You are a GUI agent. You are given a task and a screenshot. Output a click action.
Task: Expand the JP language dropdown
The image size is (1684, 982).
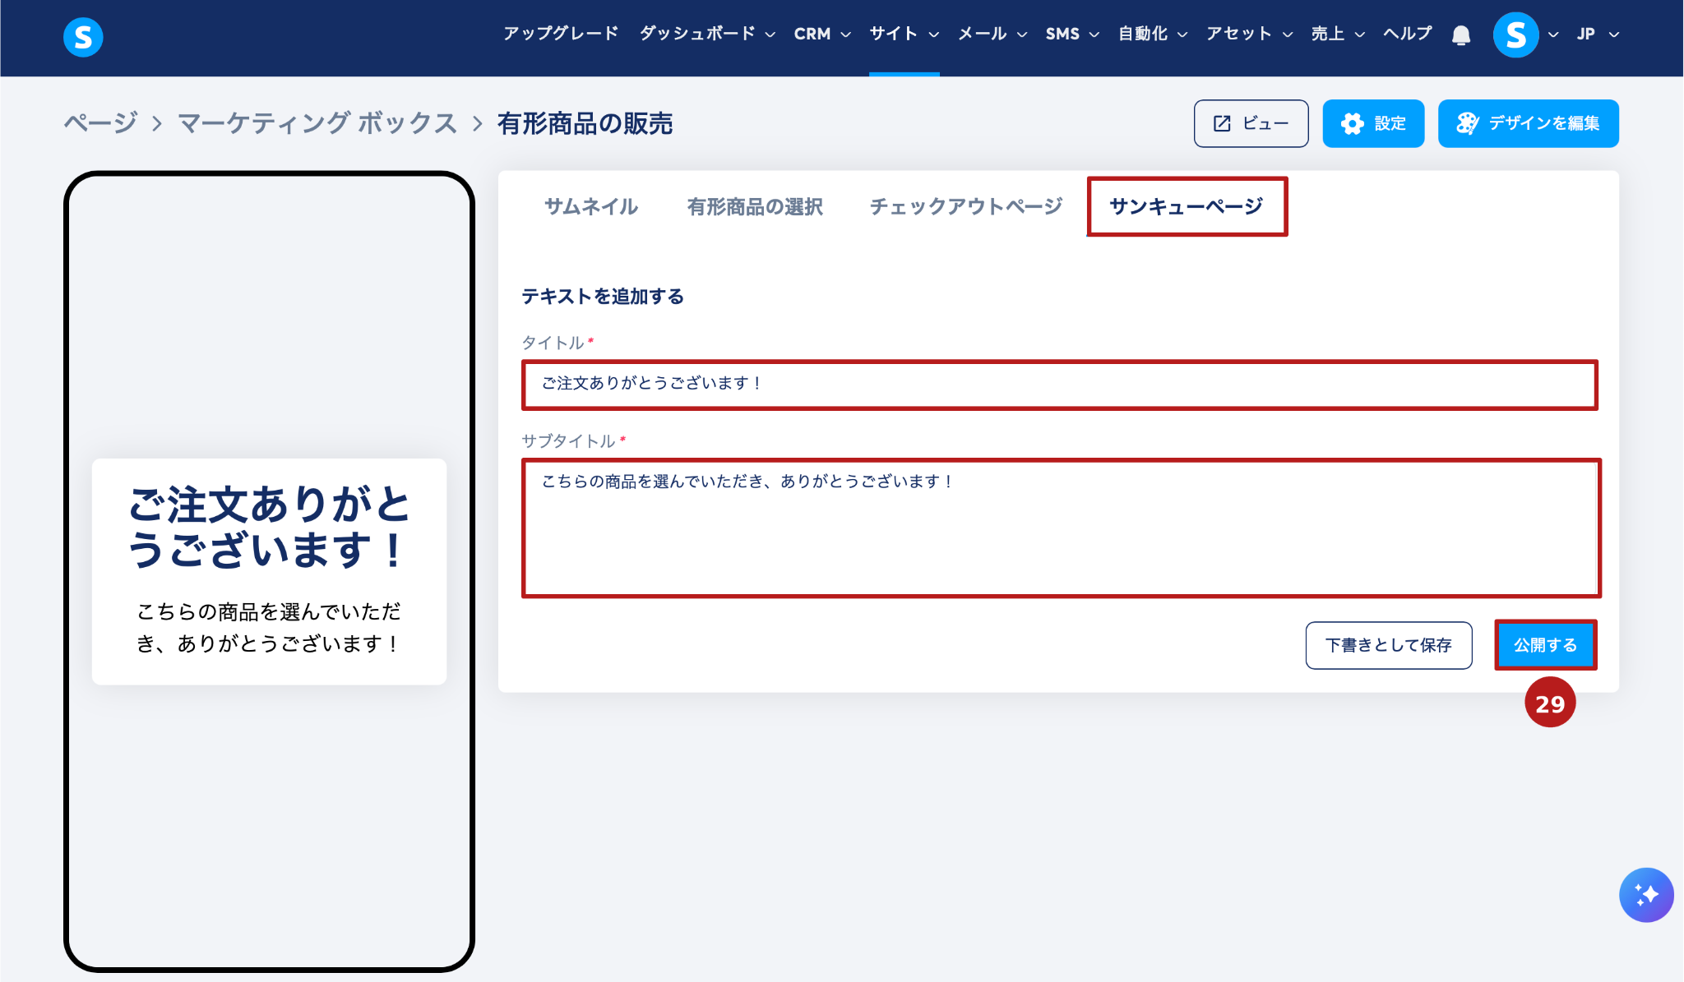pos(1598,35)
